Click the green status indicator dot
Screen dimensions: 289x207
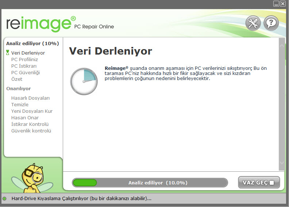(x=4, y=199)
